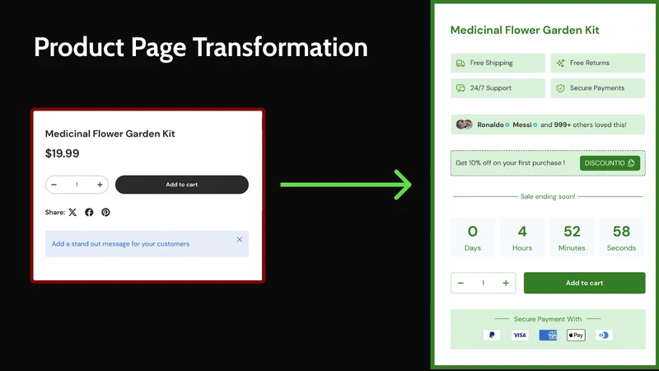Screen dimensions: 659x371
Task: Click the Get 10% off on first purchase text
Action: click(510, 162)
